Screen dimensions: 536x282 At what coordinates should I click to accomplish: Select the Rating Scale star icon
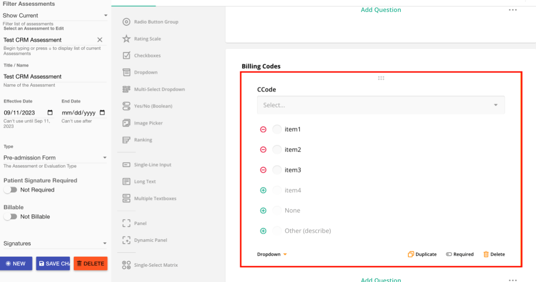click(x=126, y=39)
